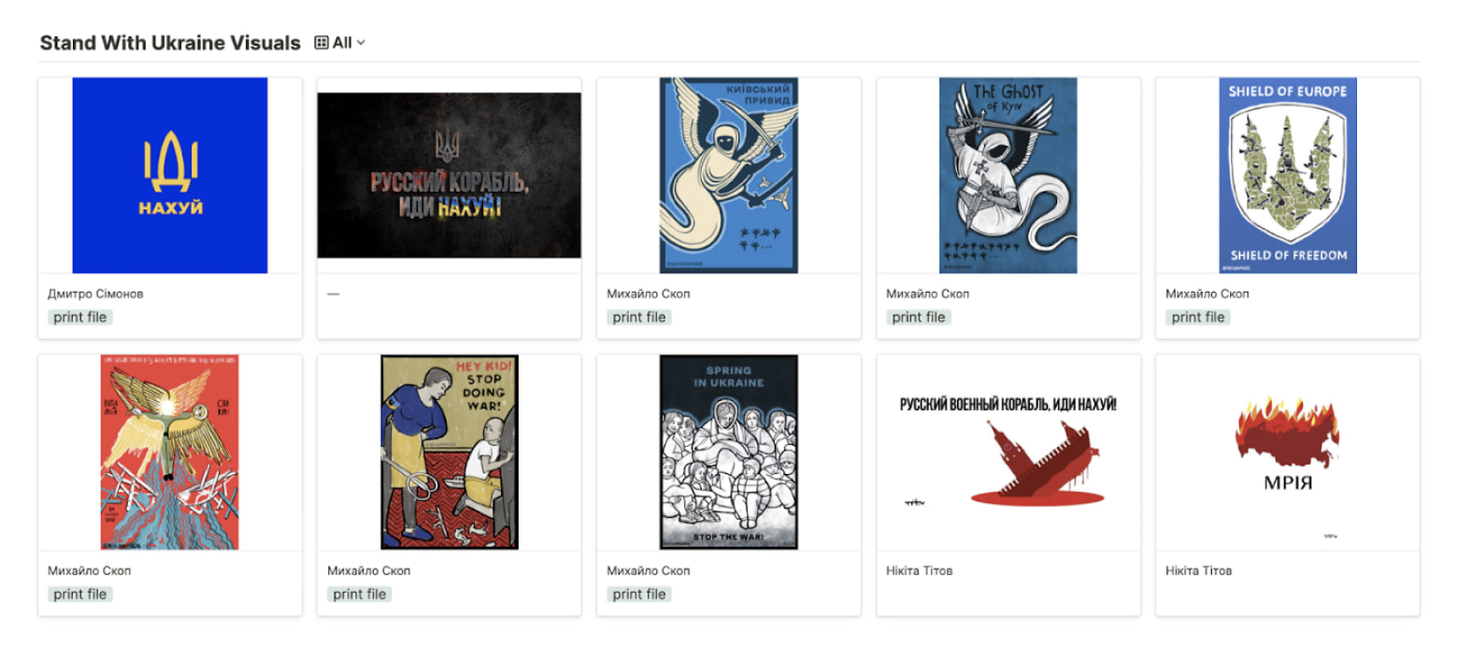The image size is (1458, 647).
Task: Open the sinking Kremlin ship illustration
Action: click(x=1008, y=453)
